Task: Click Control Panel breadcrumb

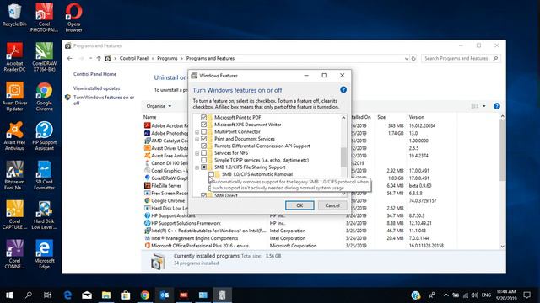Action: (x=133, y=58)
